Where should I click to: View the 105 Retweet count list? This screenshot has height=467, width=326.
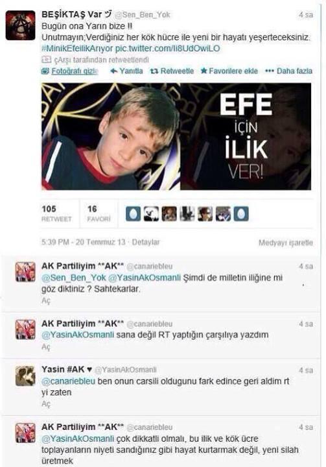(56, 213)
